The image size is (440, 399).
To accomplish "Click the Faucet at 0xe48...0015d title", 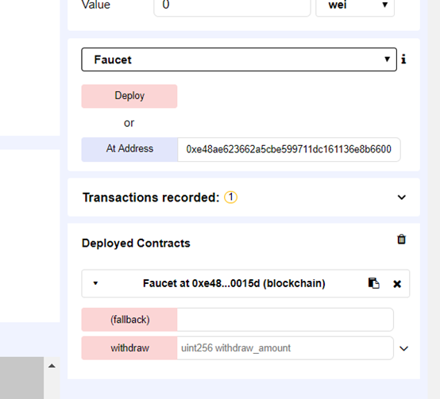I will pos(234,283).
